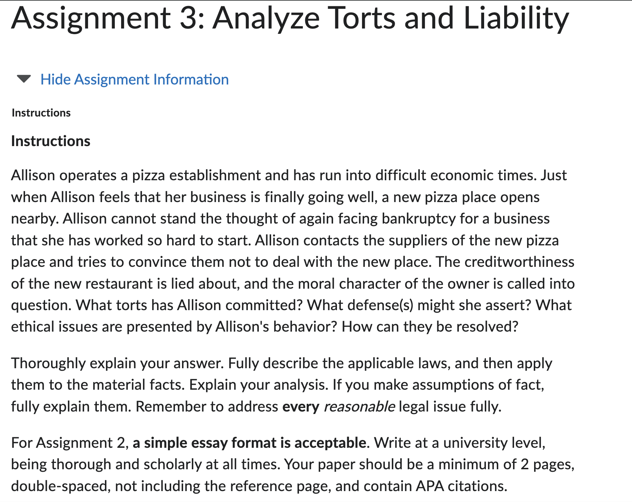Screen dimensions: 632x502
Task: Click the italic word reasonable
Action: click(358, 406)
